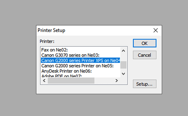Click the vertical scrollbar thumb
Viewport: 188px width, 116px height.
point(123,65)
